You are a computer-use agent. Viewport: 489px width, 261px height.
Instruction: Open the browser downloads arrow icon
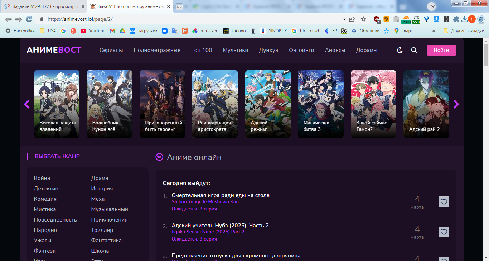tap(465, 19)
